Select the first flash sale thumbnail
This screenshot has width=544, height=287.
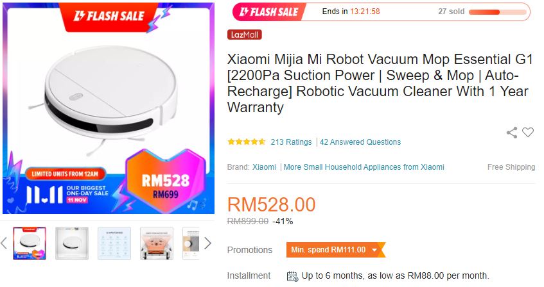click(x=30, y=243)
